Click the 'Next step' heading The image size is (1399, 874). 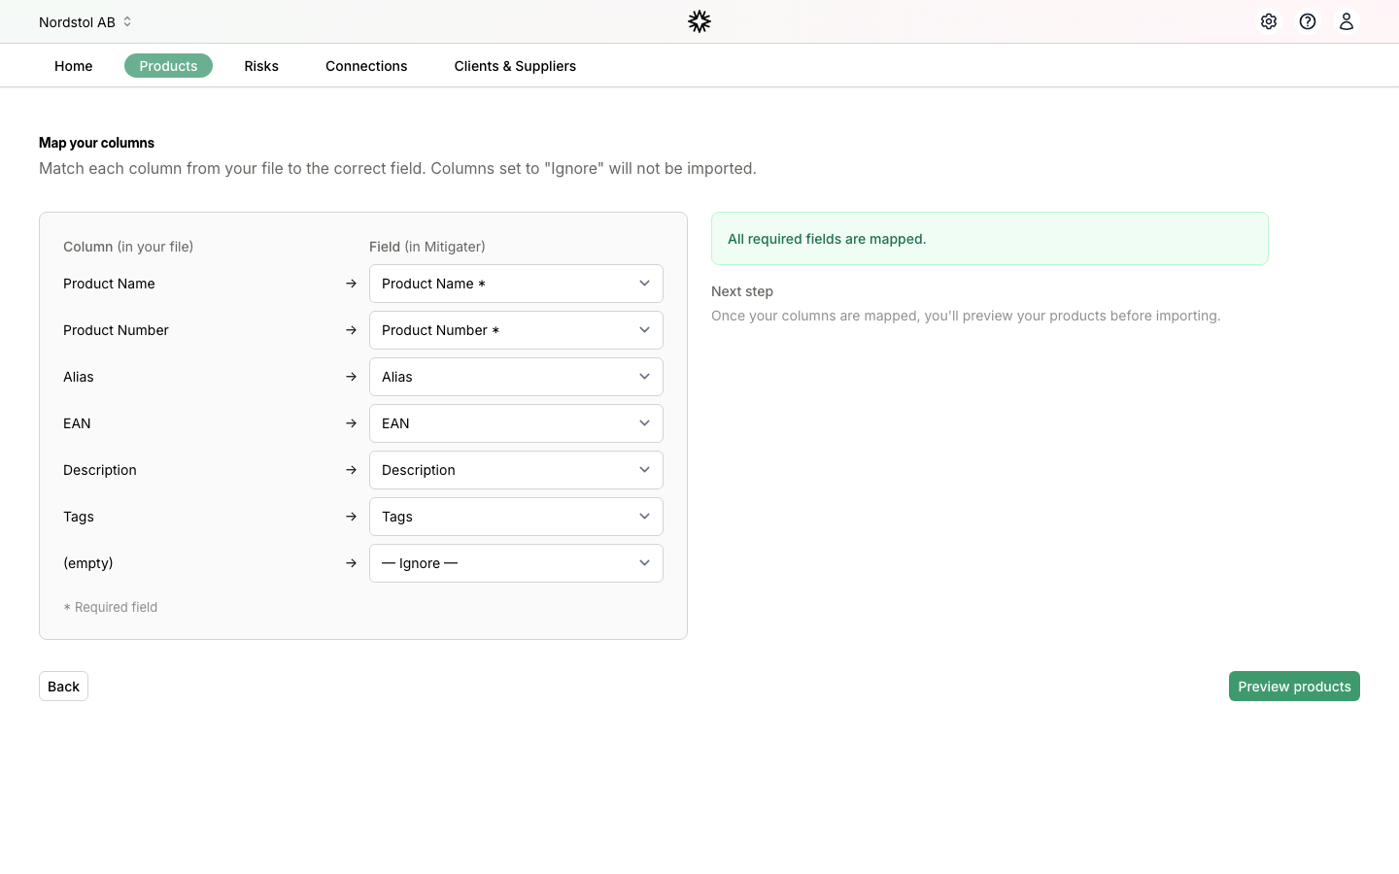point(742,291)
